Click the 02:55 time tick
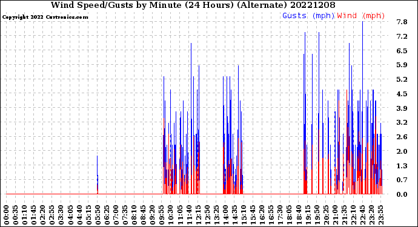Screen dimensions: 418x227 pyautogui.click(x=52, y=215)
